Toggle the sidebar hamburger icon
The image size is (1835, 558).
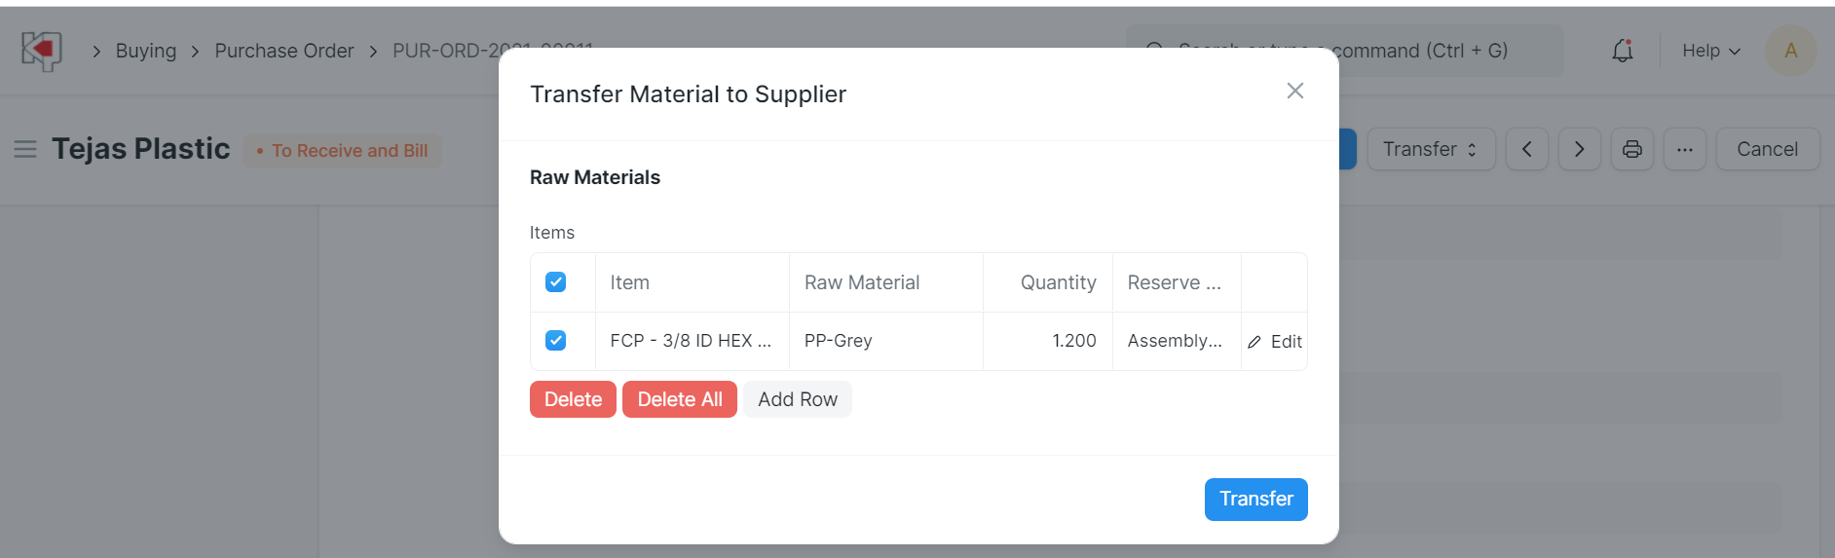(25, 149)
